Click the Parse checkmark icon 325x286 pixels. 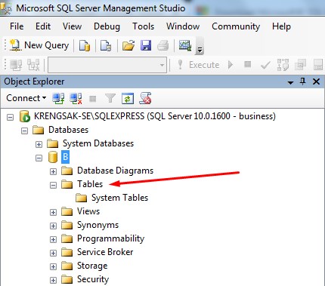[x=265, y=65]
